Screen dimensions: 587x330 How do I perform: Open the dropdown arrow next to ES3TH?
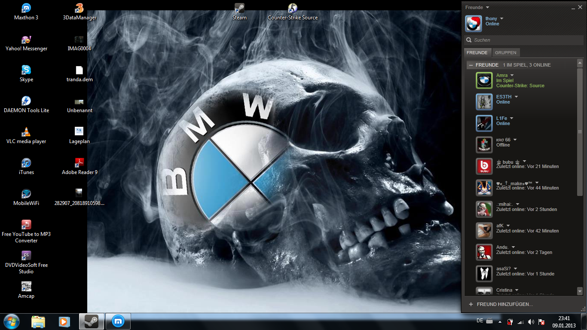516,97
